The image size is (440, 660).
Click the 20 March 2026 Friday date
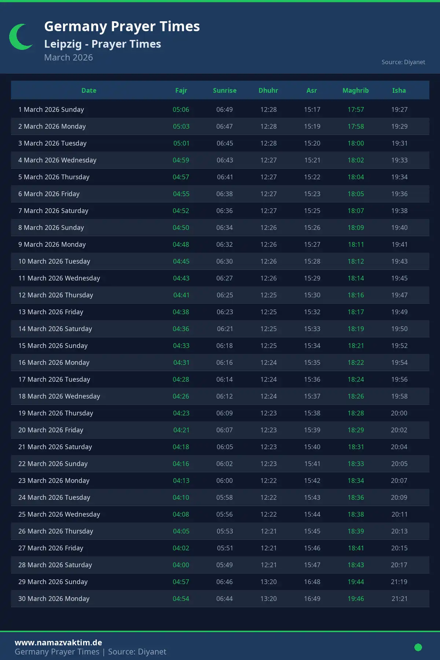(51, 430)
